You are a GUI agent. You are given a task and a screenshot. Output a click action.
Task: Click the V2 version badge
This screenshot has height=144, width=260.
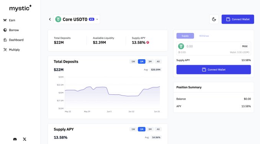[92, 19]
